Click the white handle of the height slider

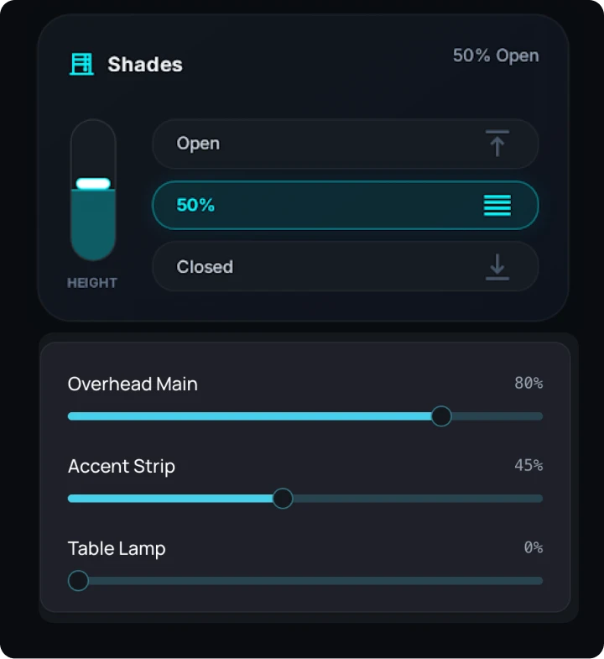93,183
